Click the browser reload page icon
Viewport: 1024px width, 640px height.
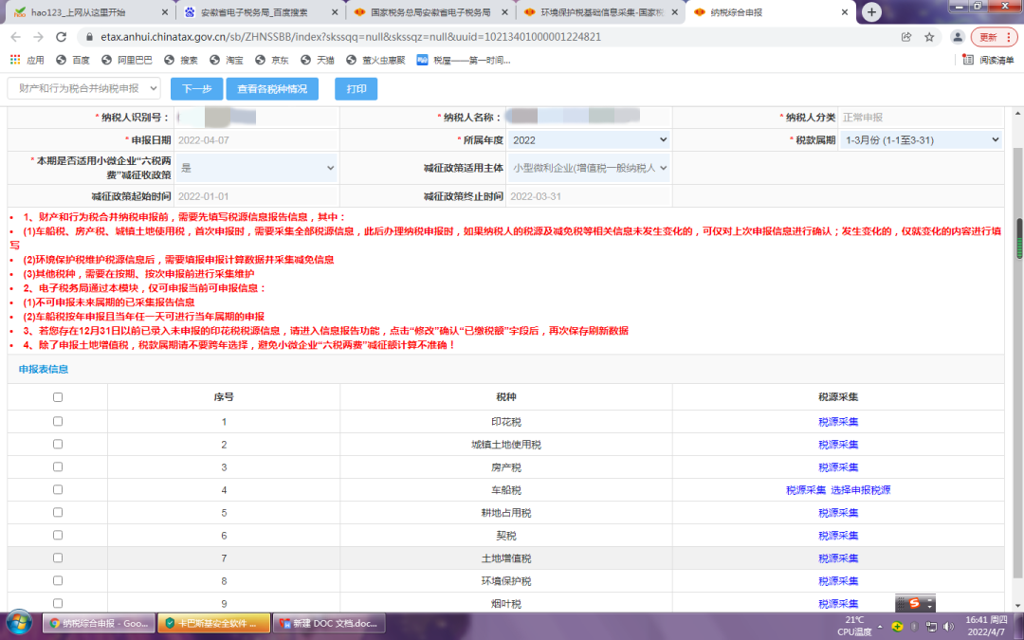pos(61,37)
